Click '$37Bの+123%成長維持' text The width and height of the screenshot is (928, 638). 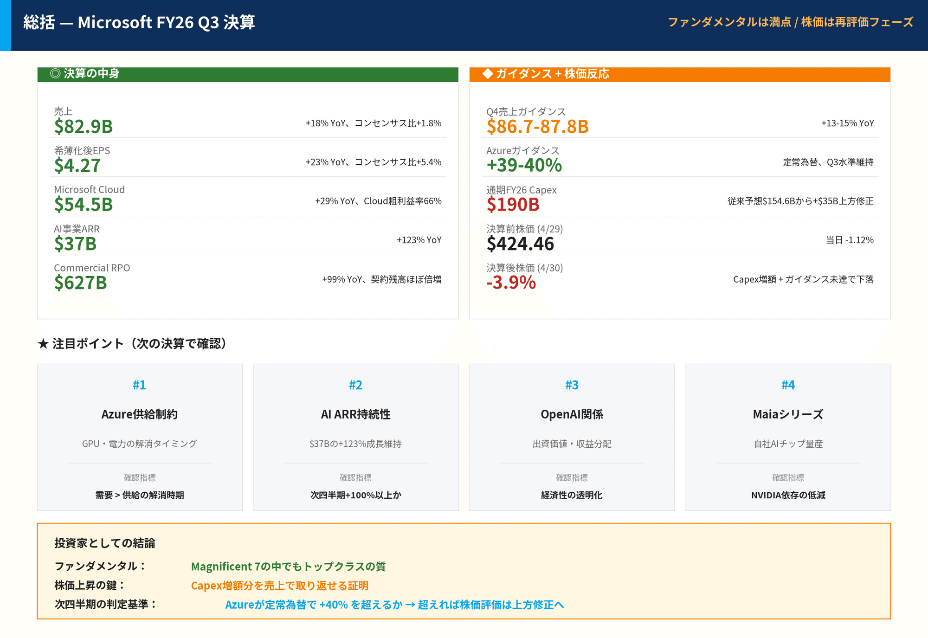[x=356, y=444]
